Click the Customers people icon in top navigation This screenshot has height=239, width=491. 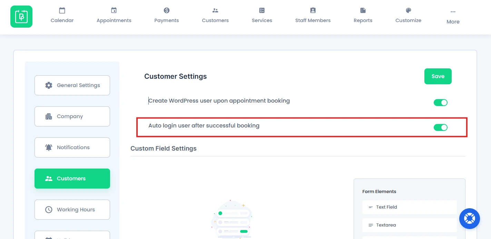(x=215, y=10)
